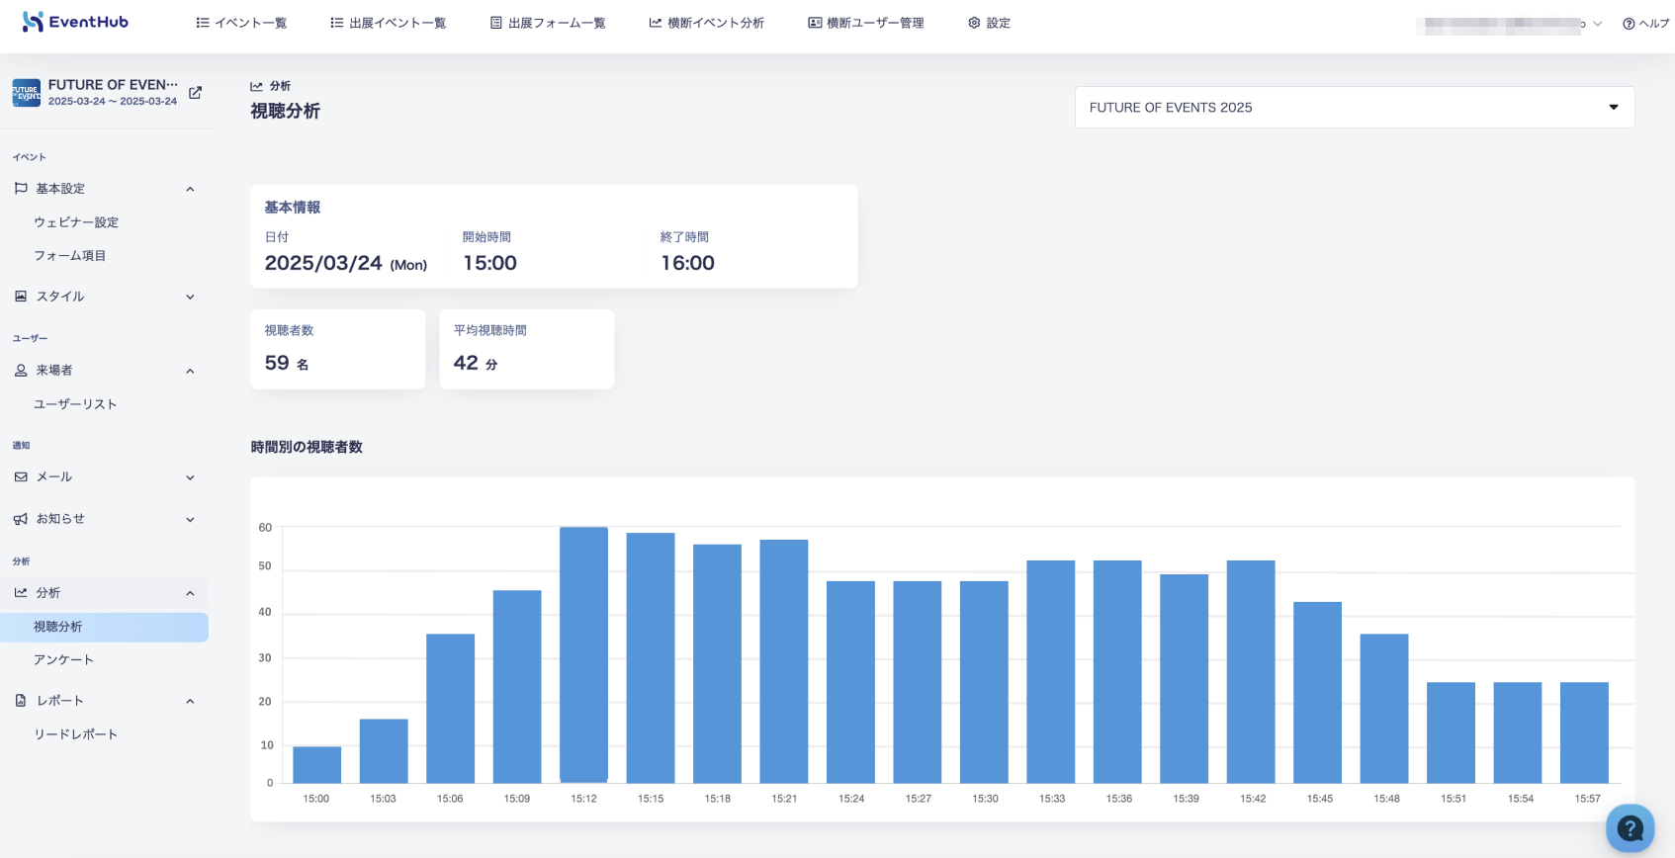Collapse the レポート section chevron
Screen dimensions: 1675x858
tap(191, 701)
